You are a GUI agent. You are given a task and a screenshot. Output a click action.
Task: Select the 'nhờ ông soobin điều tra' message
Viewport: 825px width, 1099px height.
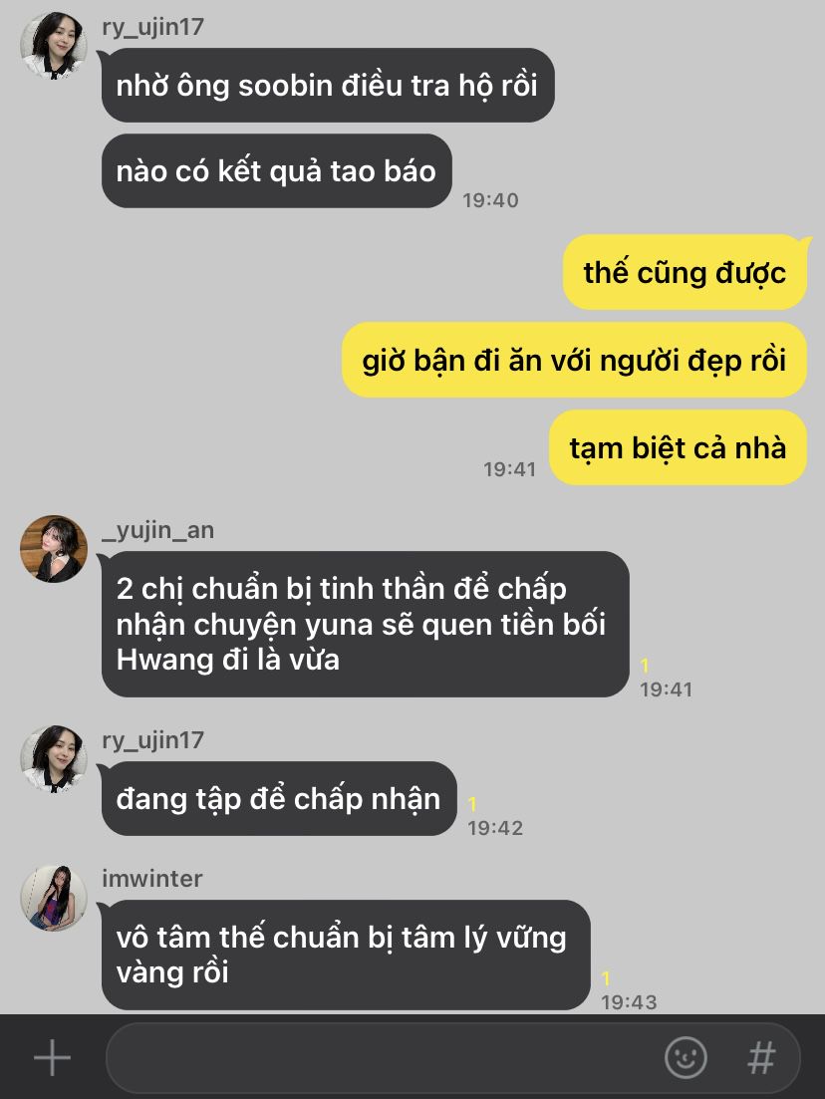point(328,85)
